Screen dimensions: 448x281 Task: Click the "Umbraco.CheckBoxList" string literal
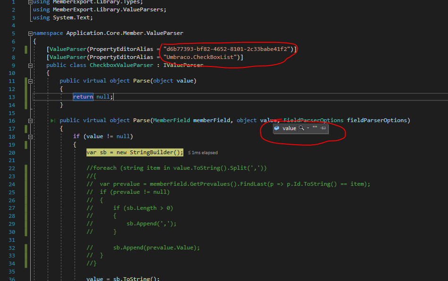202,57
